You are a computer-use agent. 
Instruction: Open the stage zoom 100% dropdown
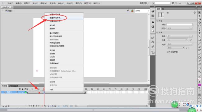(149, 11)
